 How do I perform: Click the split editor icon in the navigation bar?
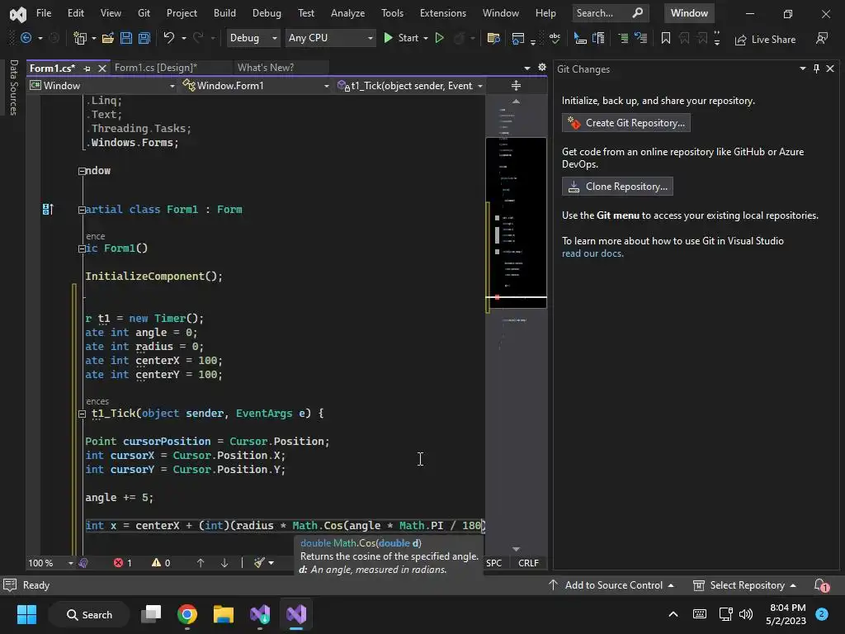coord(516,86)
